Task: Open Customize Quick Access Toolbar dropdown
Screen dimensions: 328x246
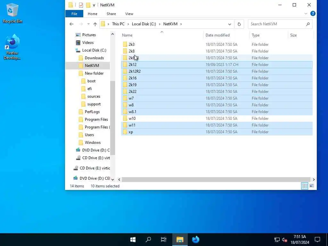Action: 94,5
